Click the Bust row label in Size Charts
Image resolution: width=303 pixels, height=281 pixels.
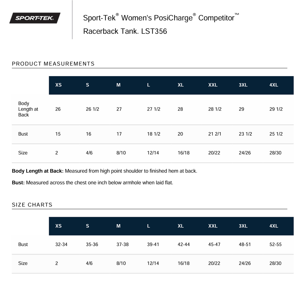[x=23, y=245]
